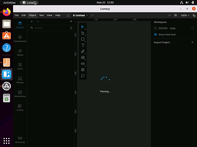Viewport: 197px width, 147px height.
Task: Collapse all layers in Objects panel
Action: [x=71, y=28]
